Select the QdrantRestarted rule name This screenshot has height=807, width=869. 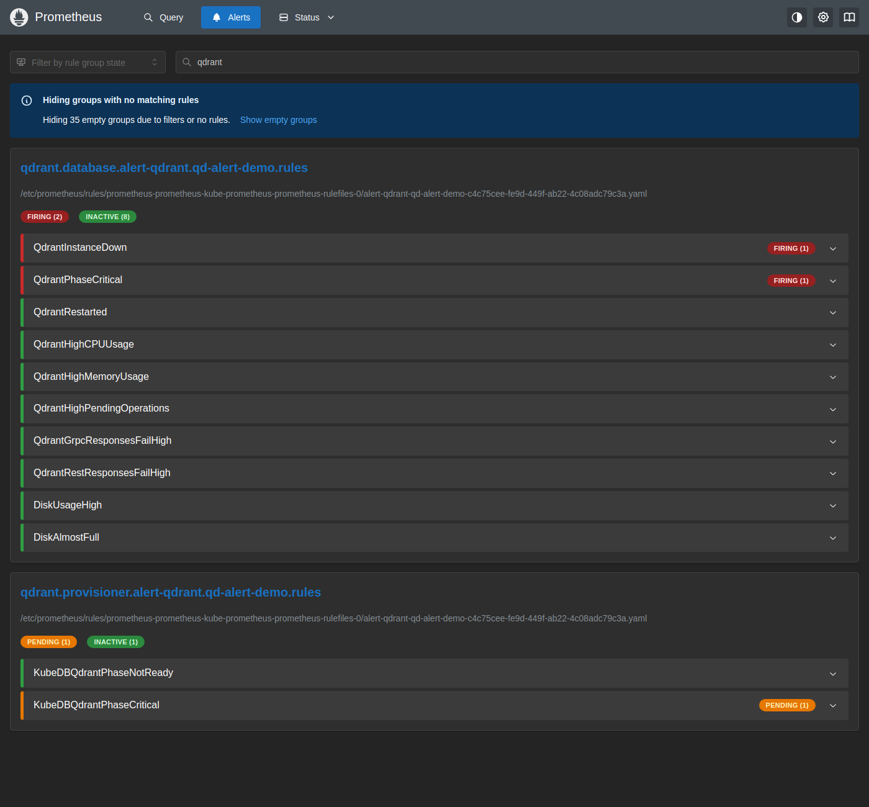click(x=70, y=312)
